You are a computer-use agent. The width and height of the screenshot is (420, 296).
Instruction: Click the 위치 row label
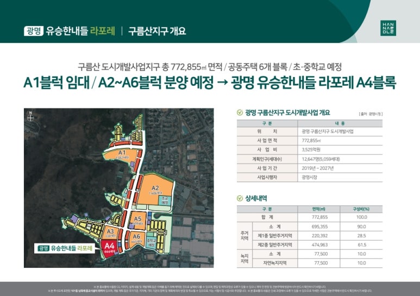[x=267, y=131]
